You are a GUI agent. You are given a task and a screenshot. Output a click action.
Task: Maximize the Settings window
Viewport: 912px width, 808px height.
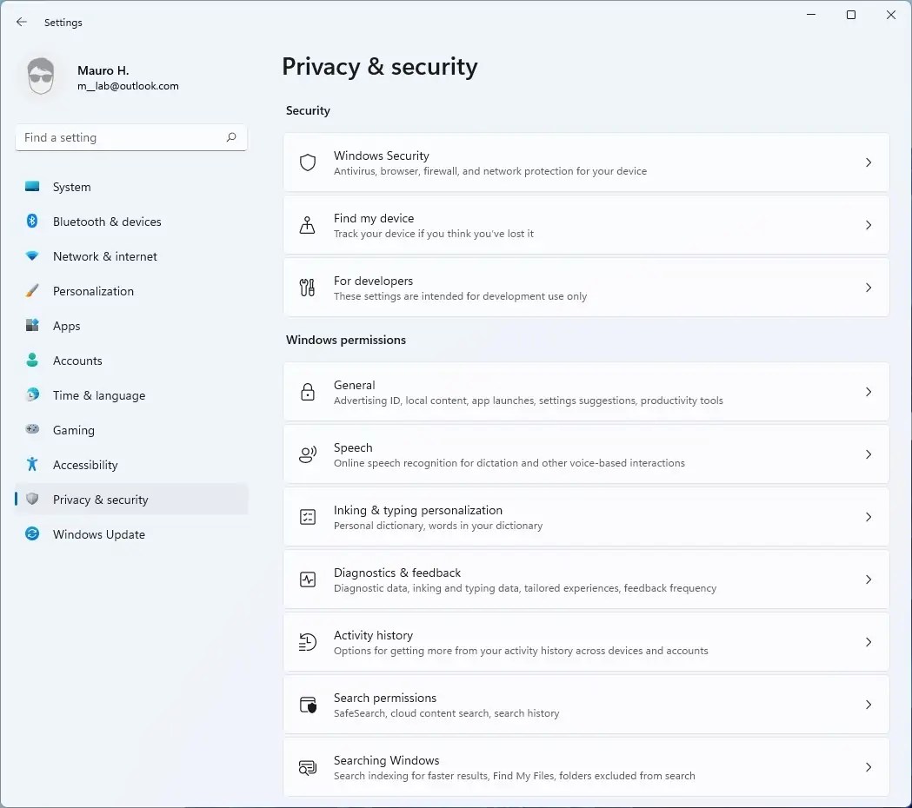pos(851,15)
